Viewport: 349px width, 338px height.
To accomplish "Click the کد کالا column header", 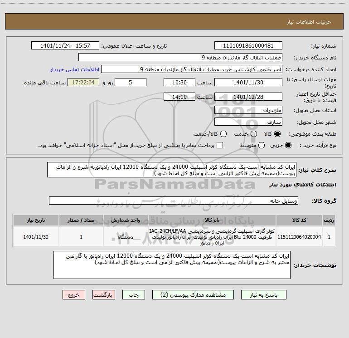I will point(299,220).
